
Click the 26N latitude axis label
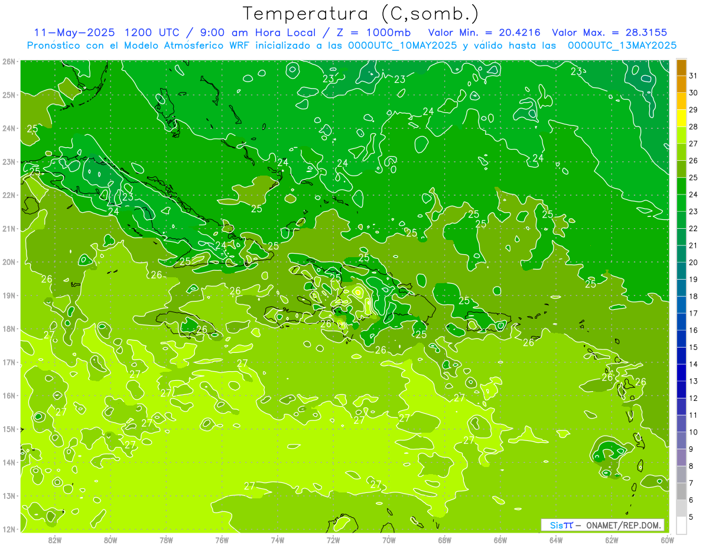tap(9, 61)
